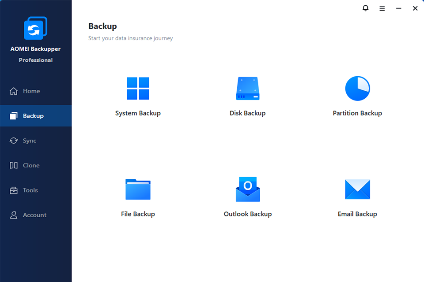Open the hamburger menu icon
This screenshot has width=424, height=282.
coord(382,8)
